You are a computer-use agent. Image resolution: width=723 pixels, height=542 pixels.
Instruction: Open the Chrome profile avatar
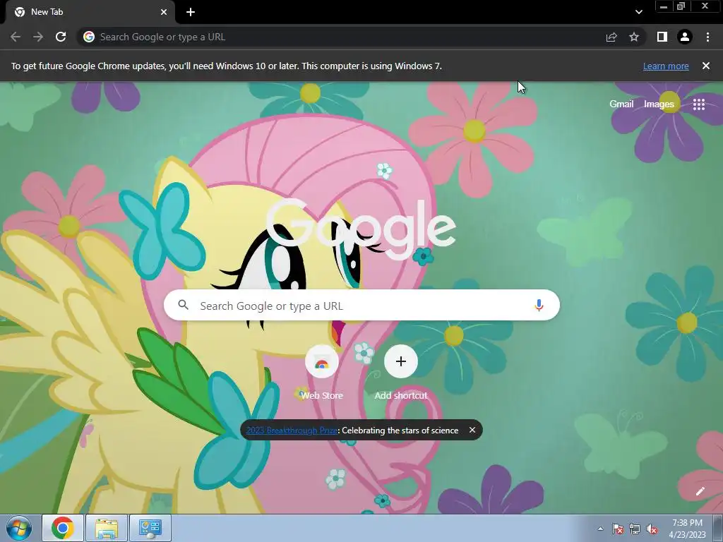coord(685,37)
